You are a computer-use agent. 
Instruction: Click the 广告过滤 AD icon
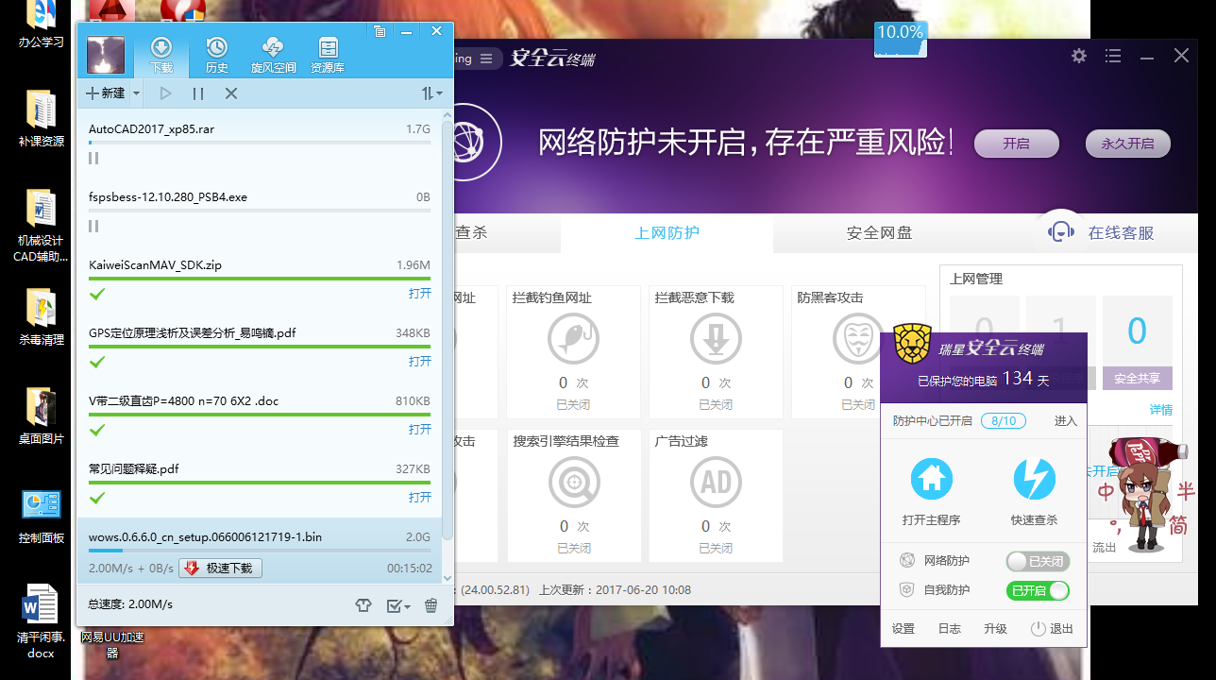(715, 483)
